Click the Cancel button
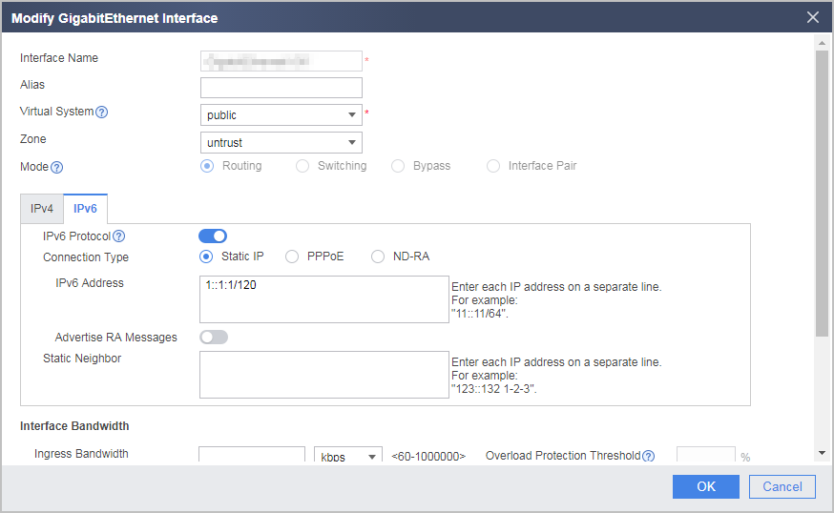Viewport: 834px width, 513px height. click(782, 486)
